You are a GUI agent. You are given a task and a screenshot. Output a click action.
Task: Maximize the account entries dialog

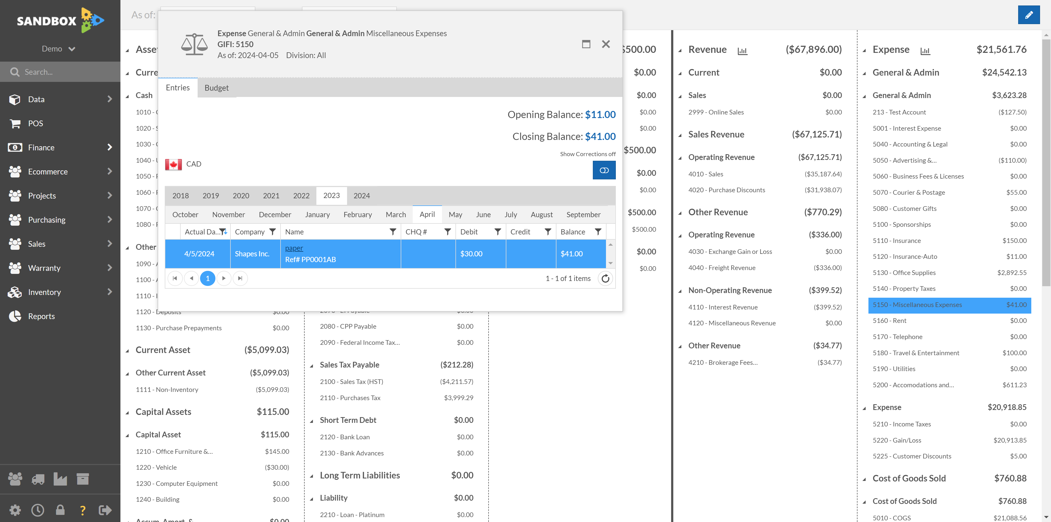(x=586, y=44)
